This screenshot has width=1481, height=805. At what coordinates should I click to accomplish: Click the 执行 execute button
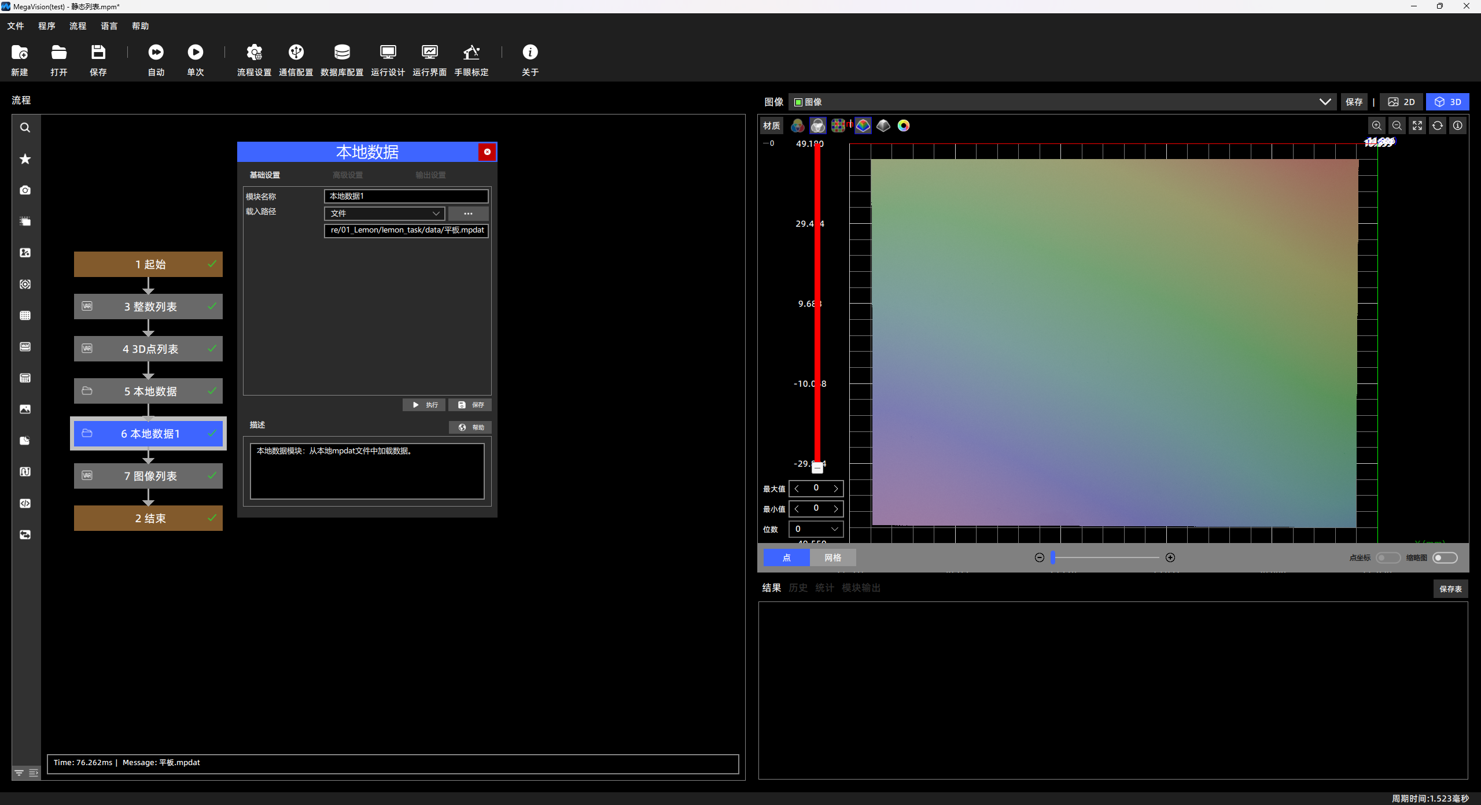(424, 405)
